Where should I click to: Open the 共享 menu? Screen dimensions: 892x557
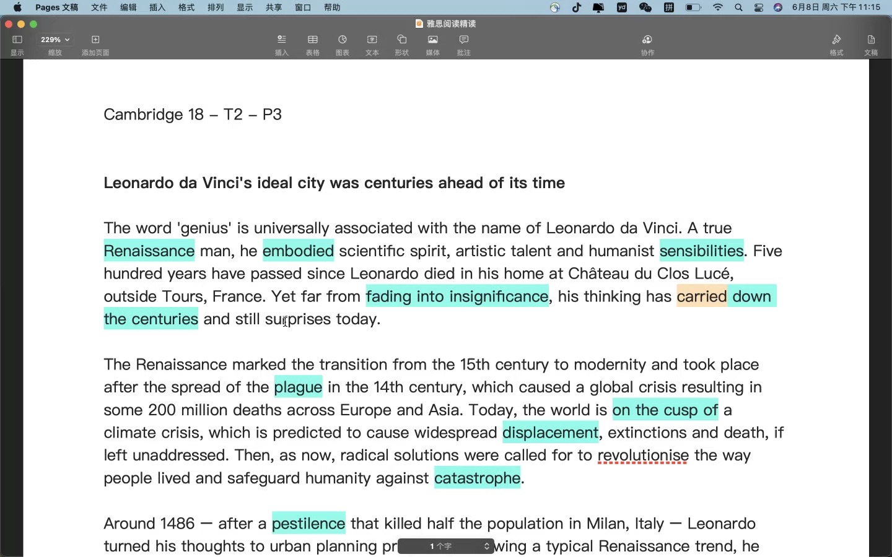coord(274,7)
